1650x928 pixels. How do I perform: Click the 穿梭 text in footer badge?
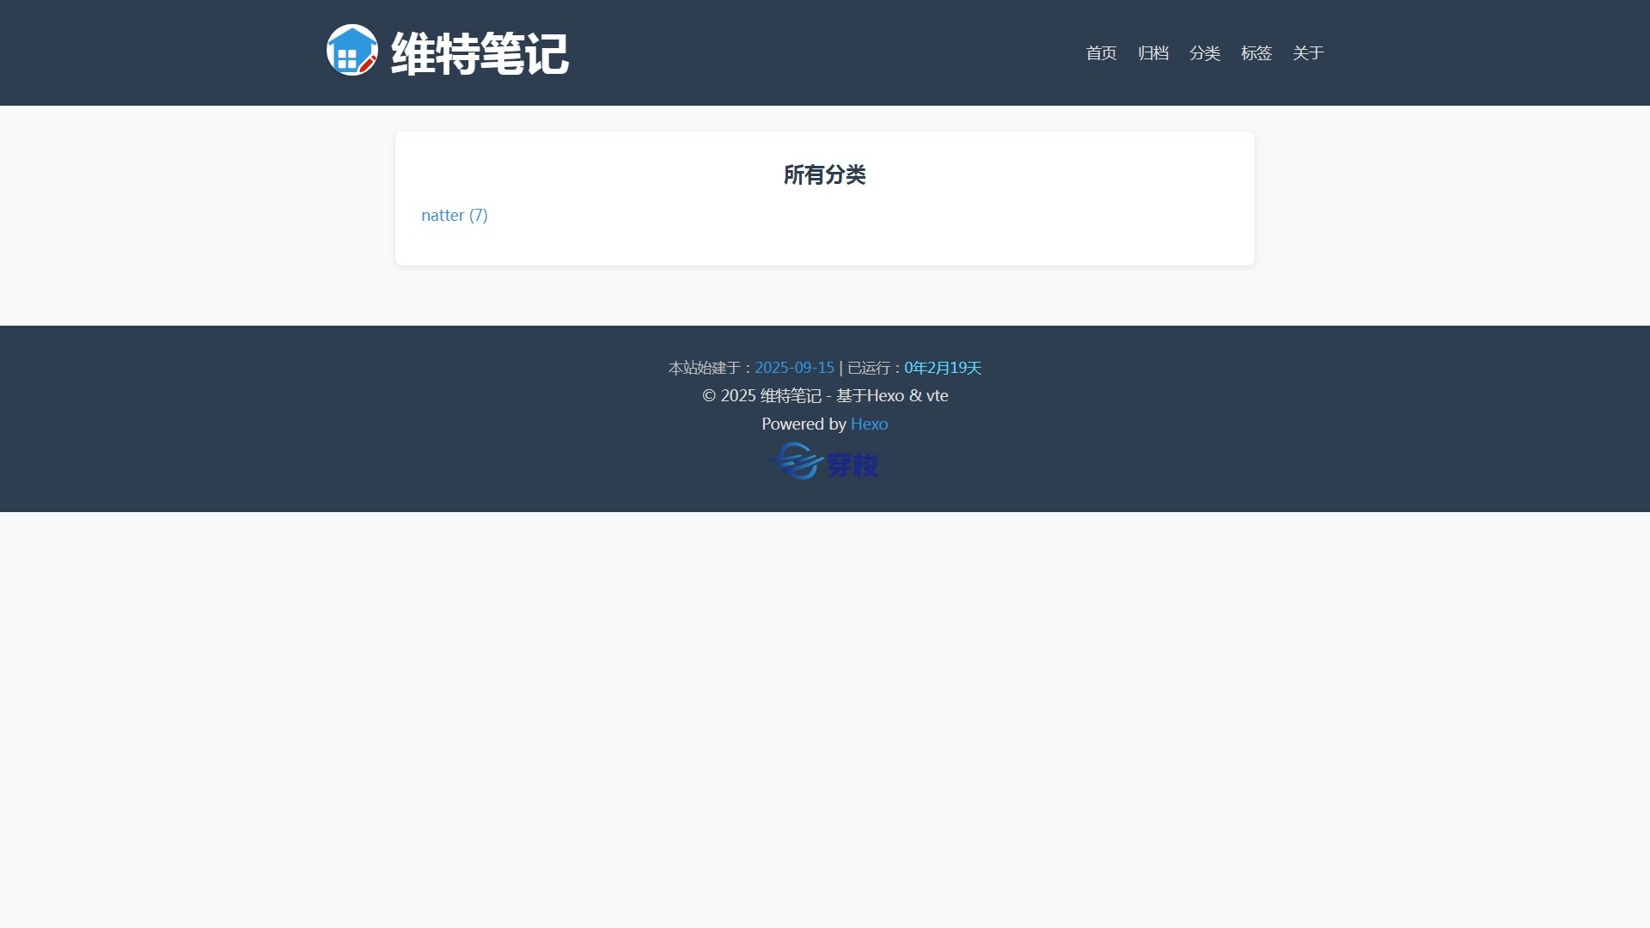coord(852,465)
